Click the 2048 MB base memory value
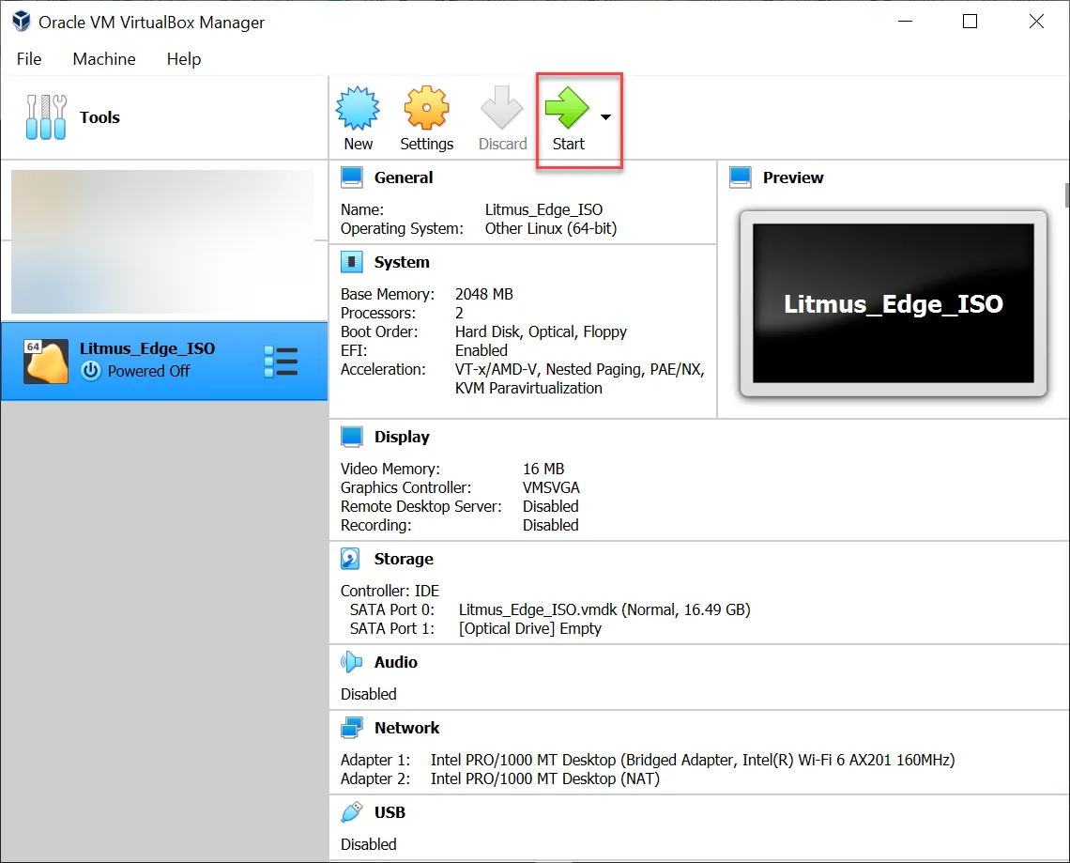Viewport: 1070px width, 863px height. coord(483,294)
